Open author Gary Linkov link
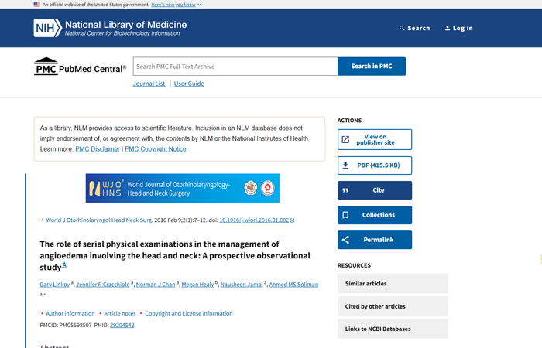This screenshot has height=348, width=542. (55, 285)
